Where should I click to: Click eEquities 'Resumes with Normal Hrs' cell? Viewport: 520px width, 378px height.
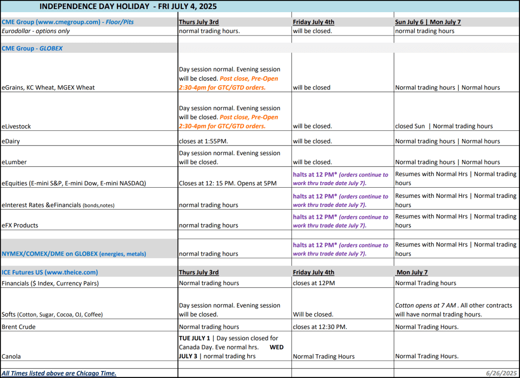456,179
